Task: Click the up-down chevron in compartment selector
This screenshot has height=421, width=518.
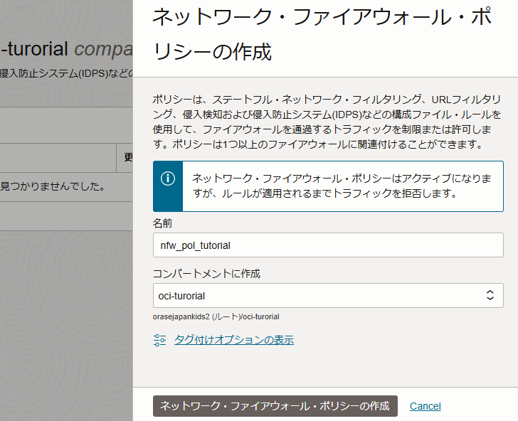Action: click(490, 295)
